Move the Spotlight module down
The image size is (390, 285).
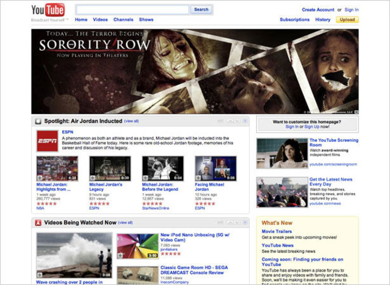pyautogui.click(x=237, y=121)
